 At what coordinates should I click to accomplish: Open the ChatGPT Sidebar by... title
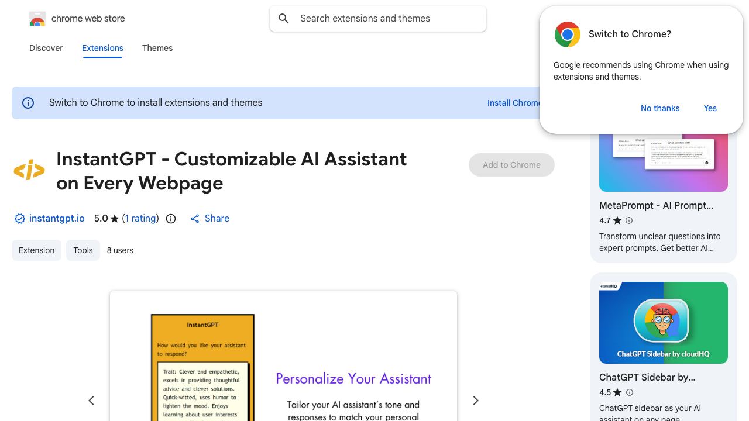[x=647, y=378]
